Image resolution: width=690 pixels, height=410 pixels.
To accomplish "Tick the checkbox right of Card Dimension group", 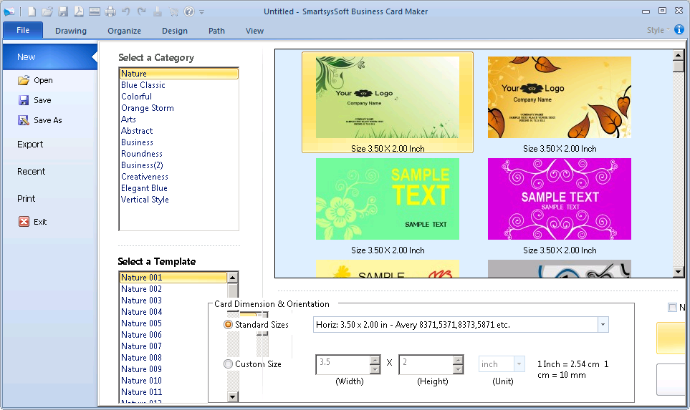I will [672, 308].
